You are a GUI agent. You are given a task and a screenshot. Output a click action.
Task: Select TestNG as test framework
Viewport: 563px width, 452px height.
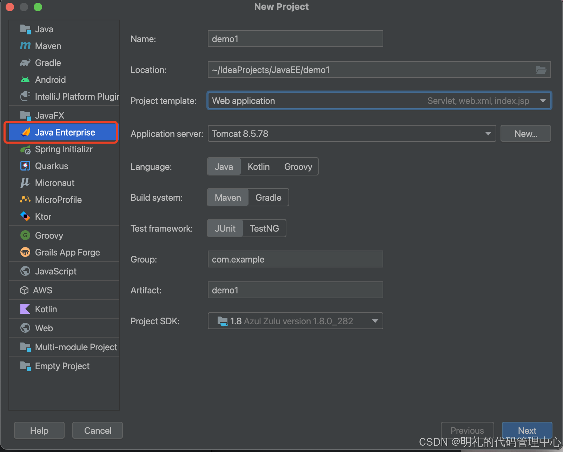click(265, 228)
